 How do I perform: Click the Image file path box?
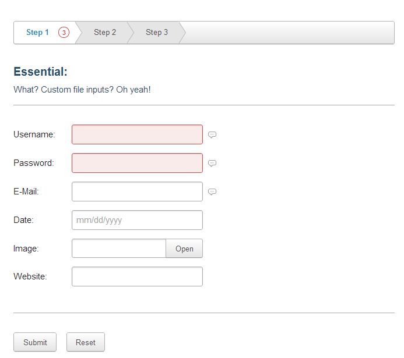(x=119, y=249)
